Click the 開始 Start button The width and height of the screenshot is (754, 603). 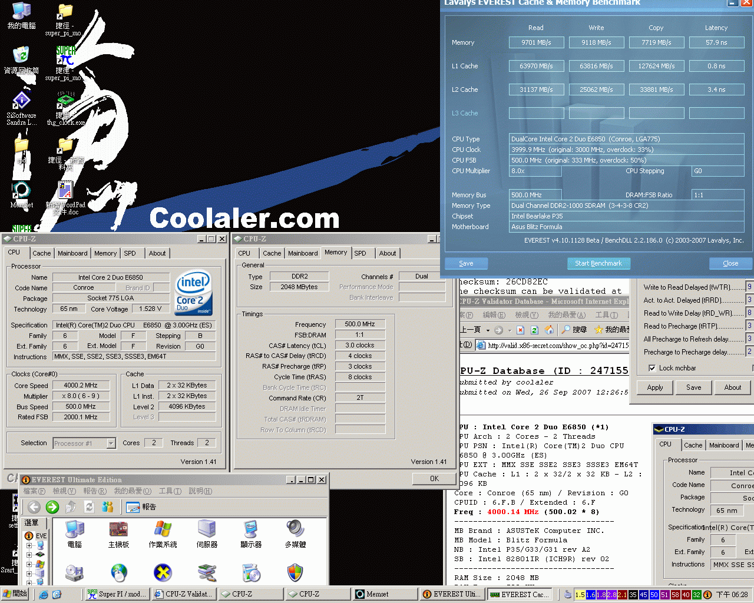[15, 594]
